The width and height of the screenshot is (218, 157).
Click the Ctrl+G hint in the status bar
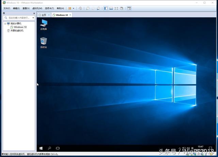tap(54, 154)
